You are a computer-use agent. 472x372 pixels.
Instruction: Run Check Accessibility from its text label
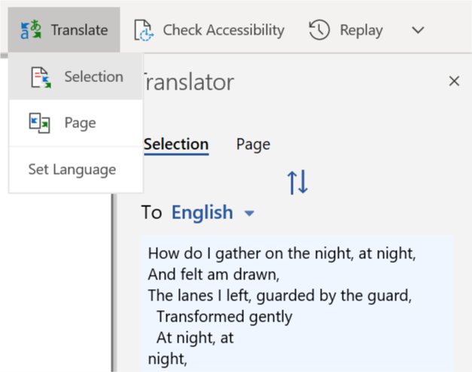[x=224, y=30]
